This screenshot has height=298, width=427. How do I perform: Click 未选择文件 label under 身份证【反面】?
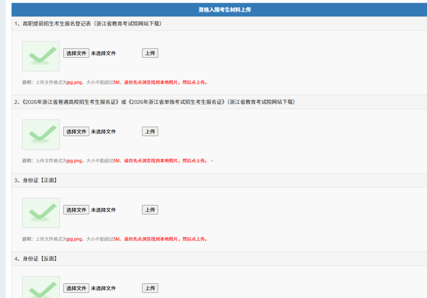(x=104, y=288)
